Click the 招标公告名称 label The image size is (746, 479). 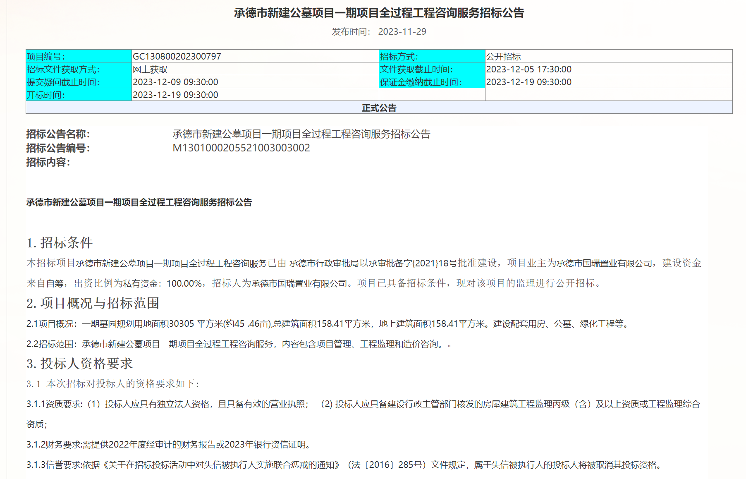pos(58,134)
